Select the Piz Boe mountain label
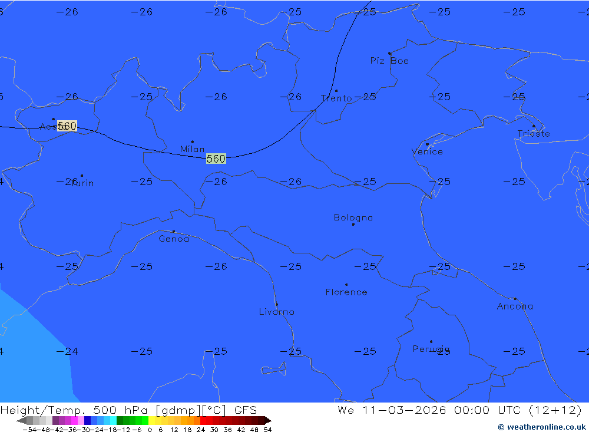This screenshot has width=589, height=432. [x=389, y=61]
